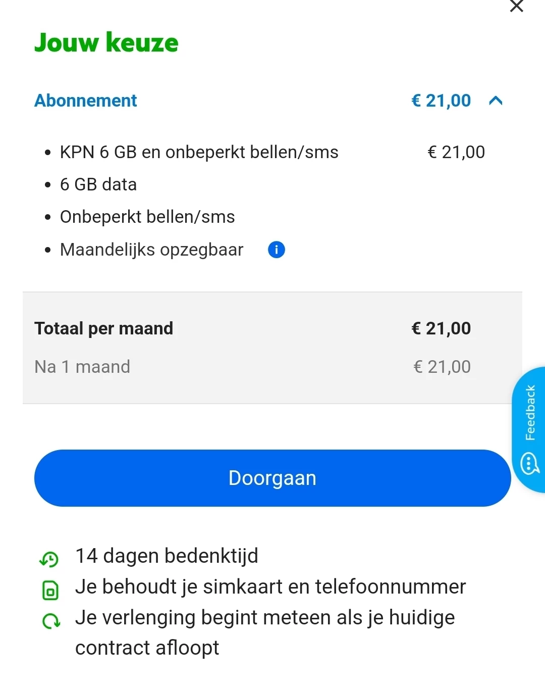545x683 pixels.
Task: Click the green renewal arrow icon
Action: point(50,621)
